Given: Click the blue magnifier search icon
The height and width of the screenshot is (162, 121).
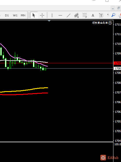Looking at the screenshot, I should pyautogui.click(x=113, y=15).
